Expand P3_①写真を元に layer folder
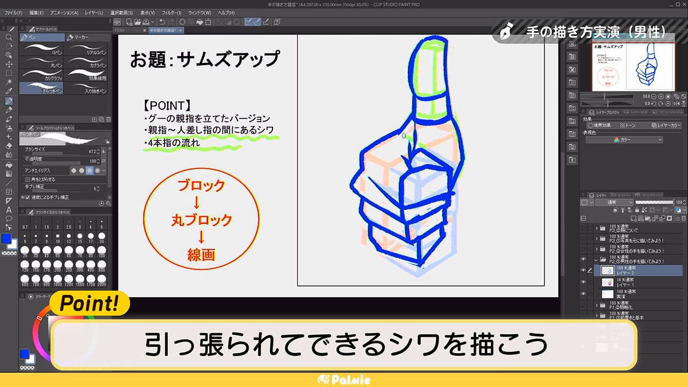688x387 pixels. click(597, 238)
